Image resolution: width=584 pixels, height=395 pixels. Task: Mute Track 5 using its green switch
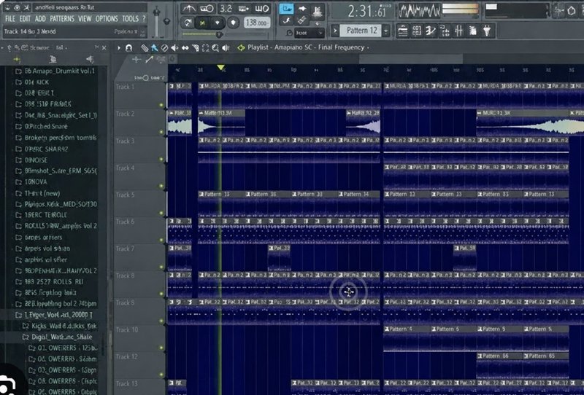click(161, 213)
